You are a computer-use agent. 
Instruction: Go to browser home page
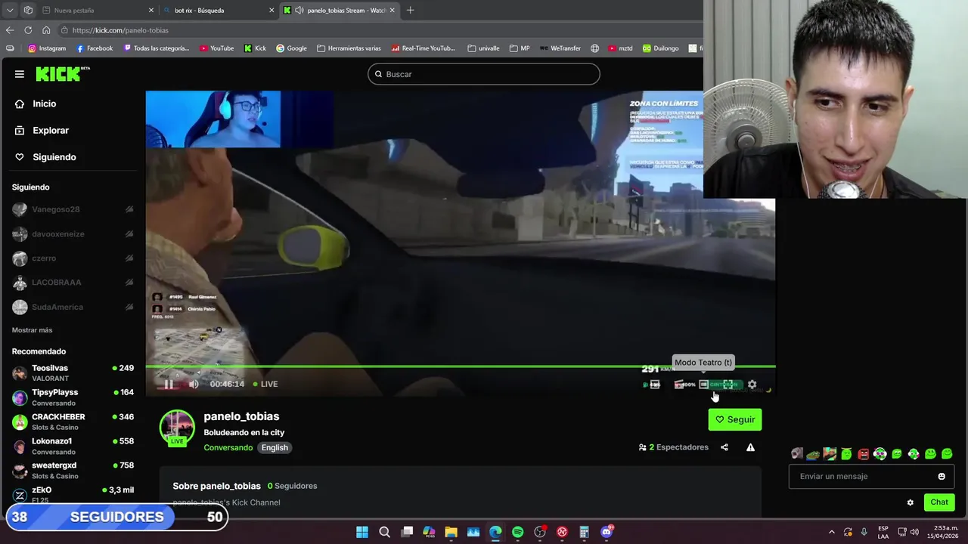(46, 30)
